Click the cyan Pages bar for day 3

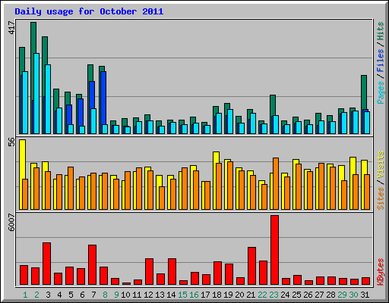(x=48, y=99)
